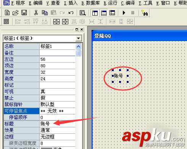Screen dimensions: 187x149
Task: Click the equal horizontal spacing icon
Action: coord(92,22)
